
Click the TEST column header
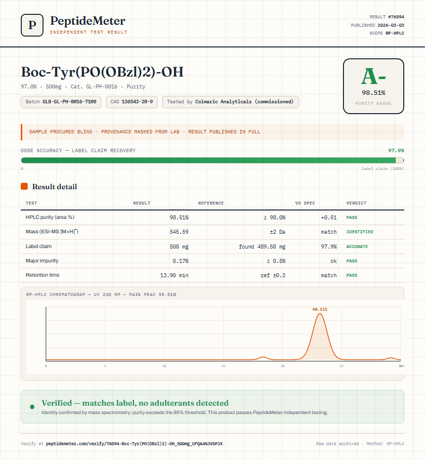31,203
